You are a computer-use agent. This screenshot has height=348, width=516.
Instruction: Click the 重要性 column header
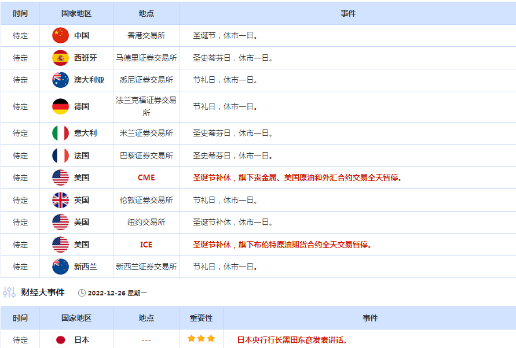click(201, 318)
